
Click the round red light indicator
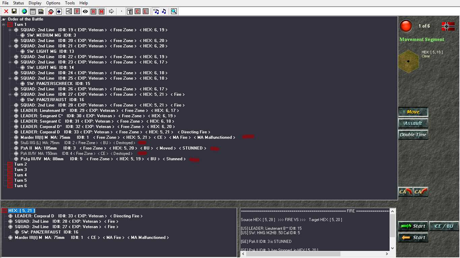(x=406, y=26)
